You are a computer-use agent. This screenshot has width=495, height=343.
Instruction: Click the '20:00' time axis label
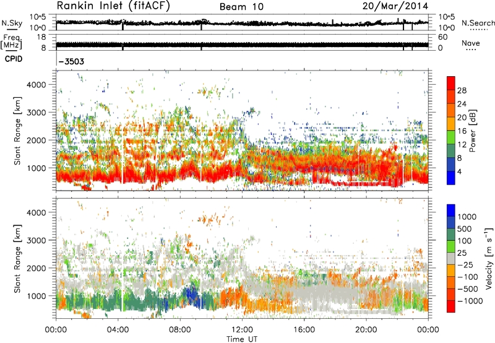tap(366, 330)
